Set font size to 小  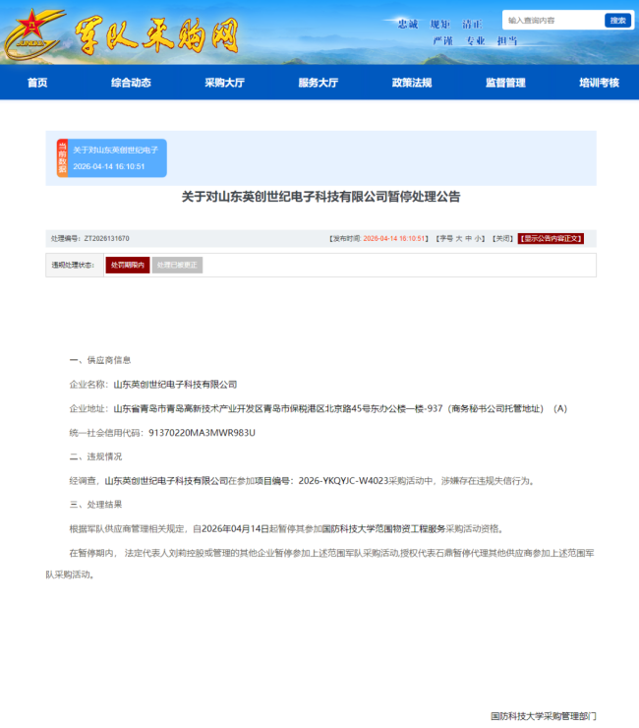[x=478, y=239]
